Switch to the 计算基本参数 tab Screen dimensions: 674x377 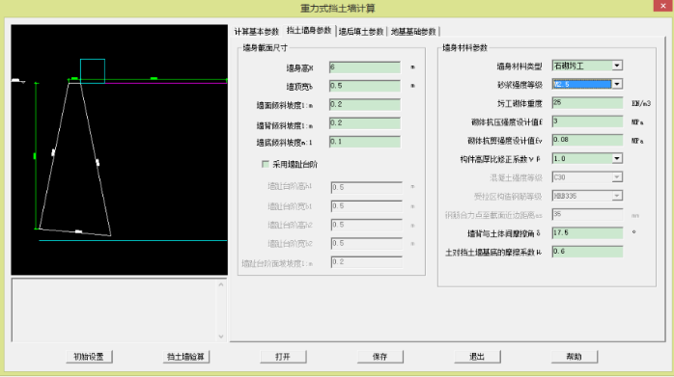[257, 32]
